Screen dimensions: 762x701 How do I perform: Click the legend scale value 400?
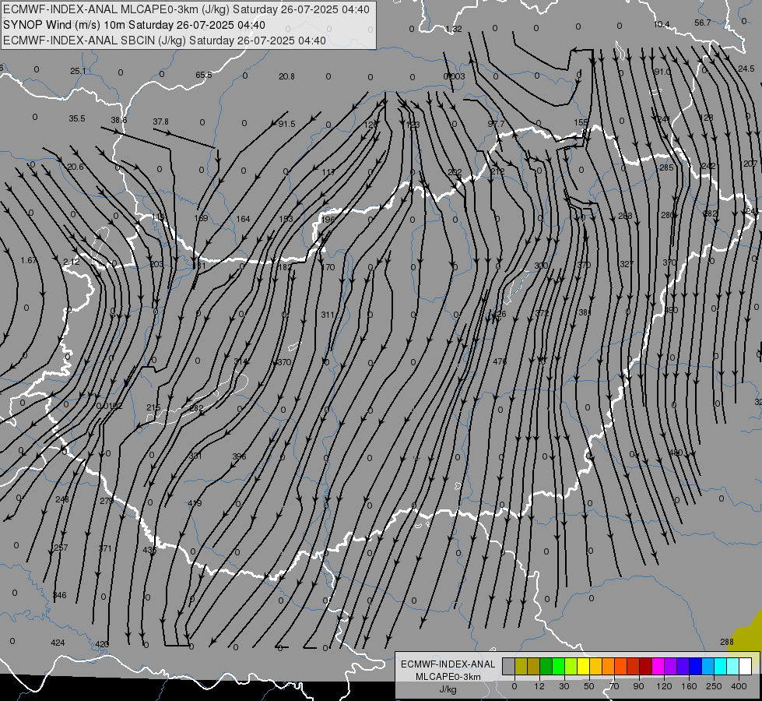739,686
